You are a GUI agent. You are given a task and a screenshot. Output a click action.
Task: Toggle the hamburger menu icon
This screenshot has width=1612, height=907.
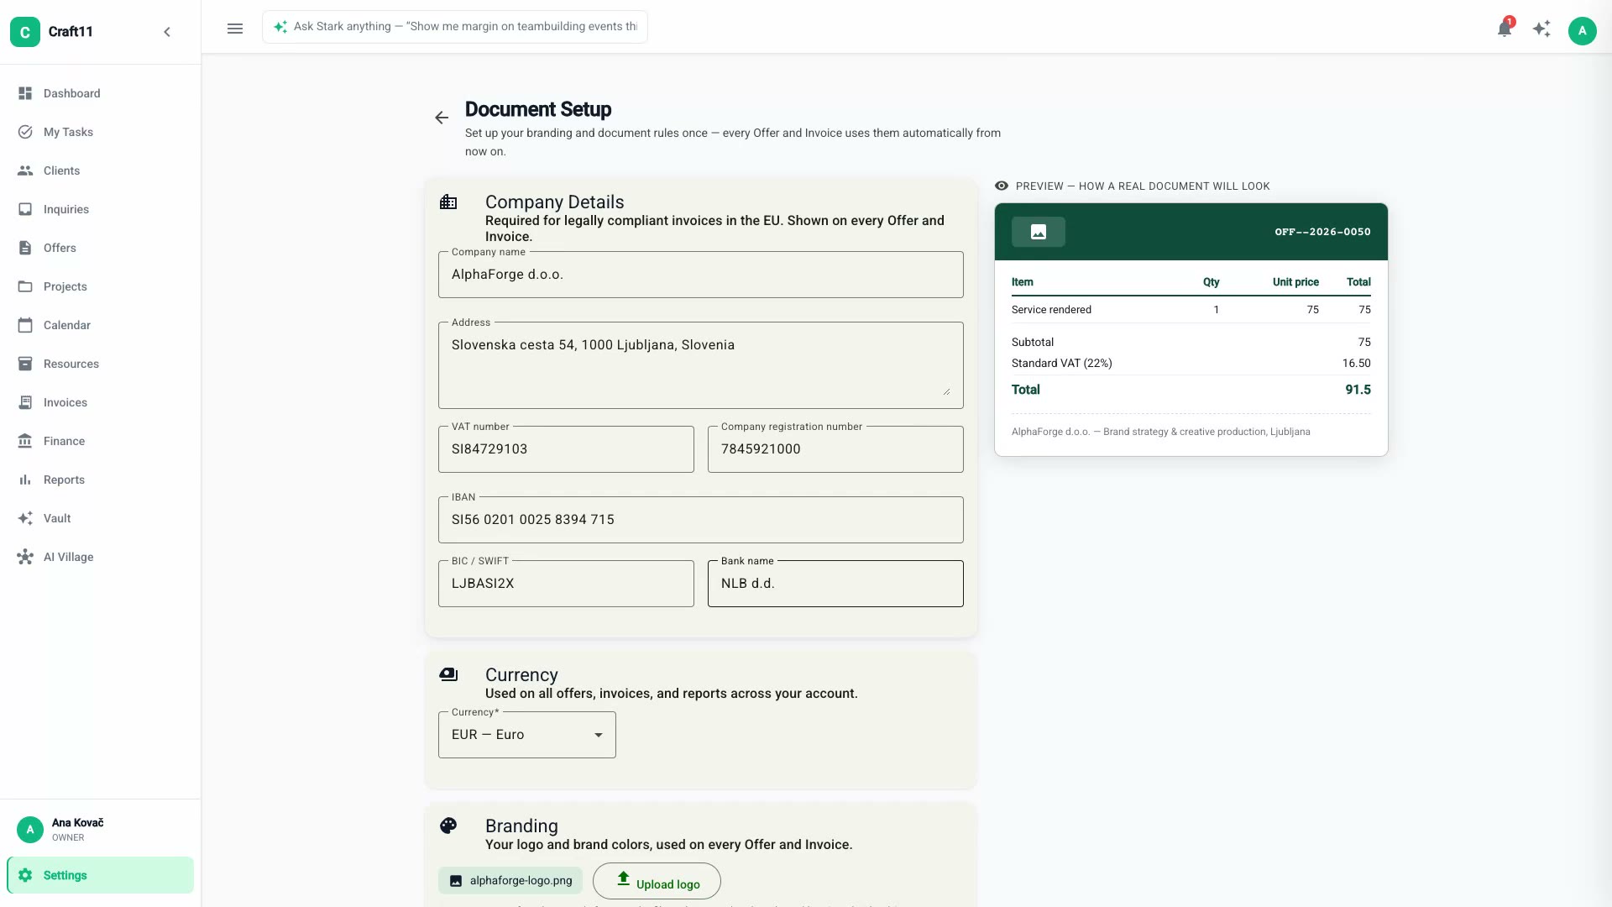click(x=235, y=29)
